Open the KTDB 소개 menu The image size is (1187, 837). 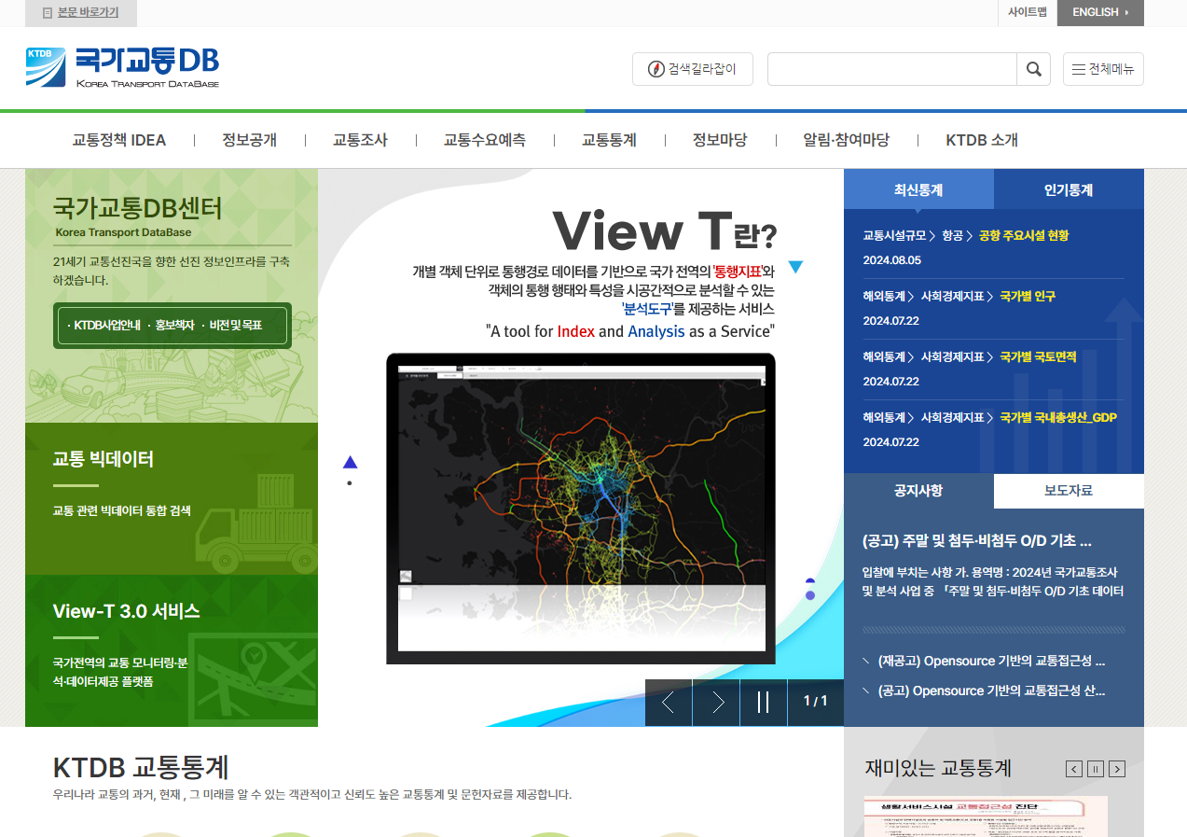point(982,140)
